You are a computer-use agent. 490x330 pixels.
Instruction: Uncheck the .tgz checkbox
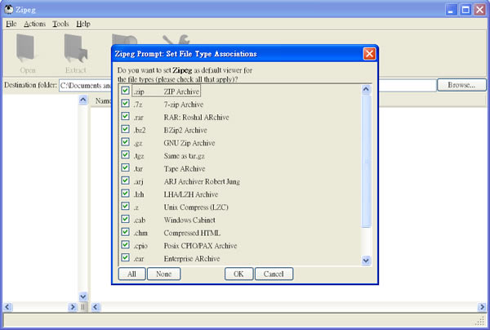[x=125, y=155]
